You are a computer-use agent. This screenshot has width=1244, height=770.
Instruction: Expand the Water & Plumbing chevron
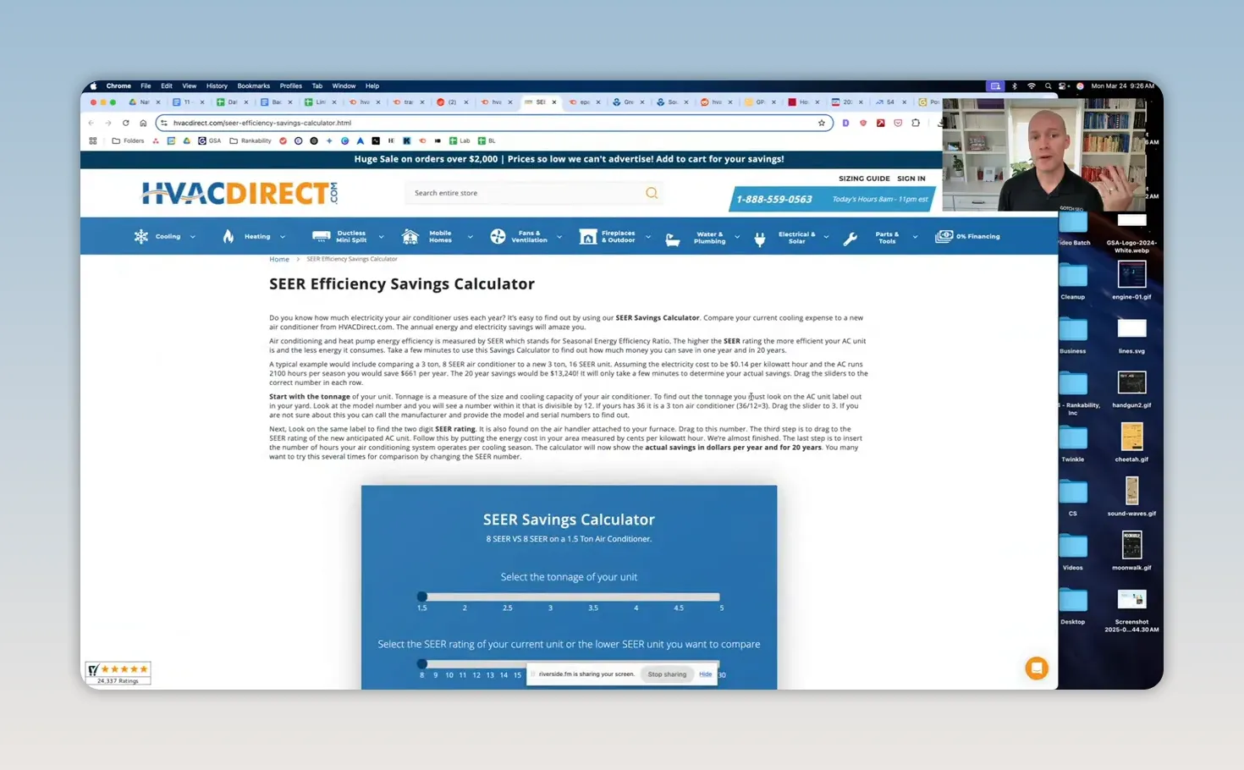[737, 237]
